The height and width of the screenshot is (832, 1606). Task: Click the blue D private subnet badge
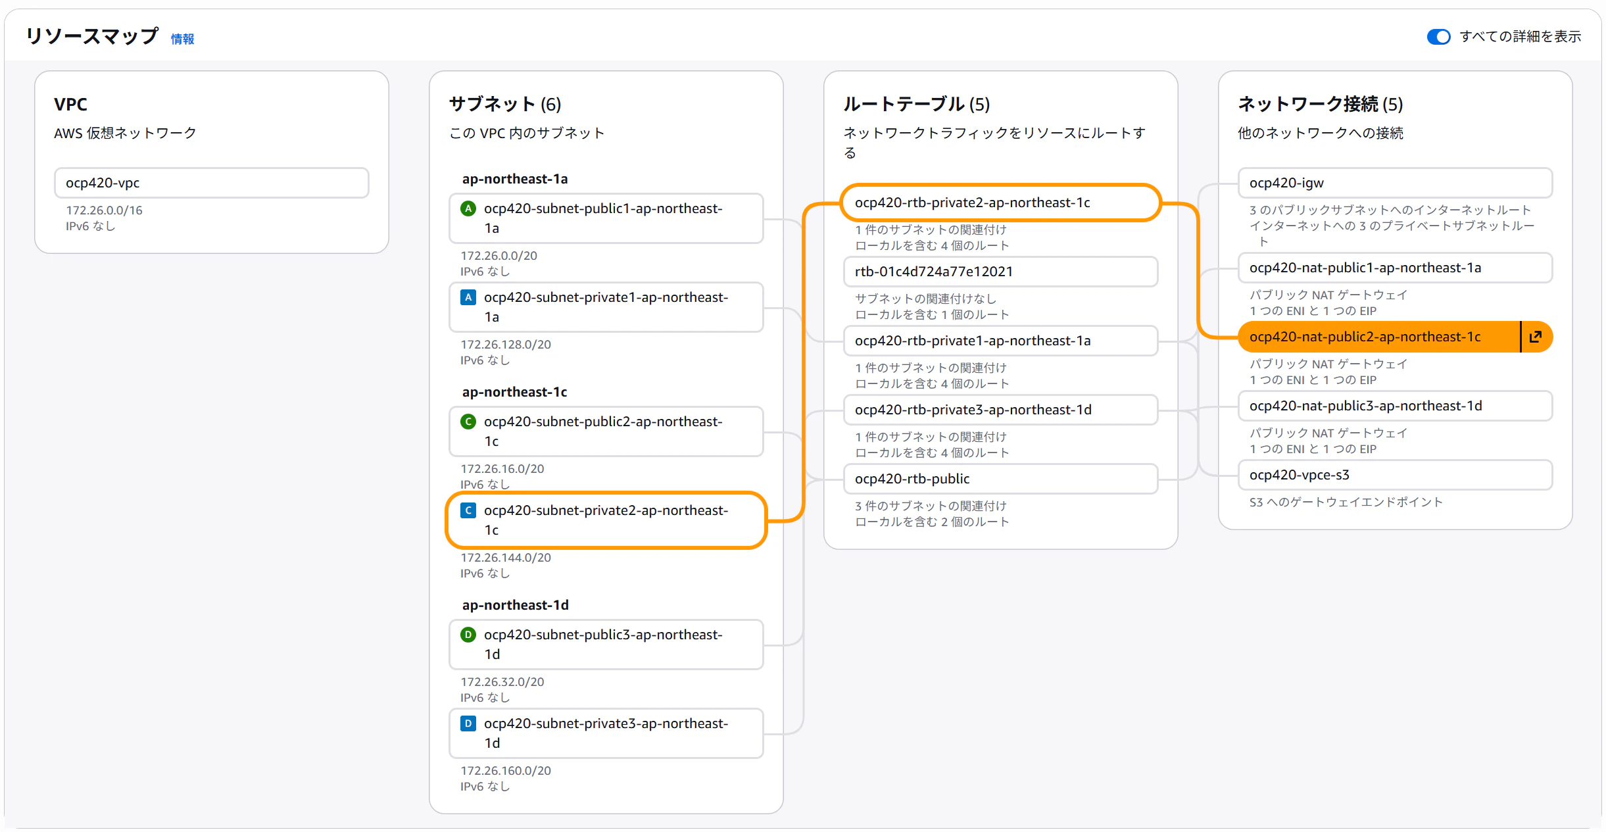tap(468, 723)
